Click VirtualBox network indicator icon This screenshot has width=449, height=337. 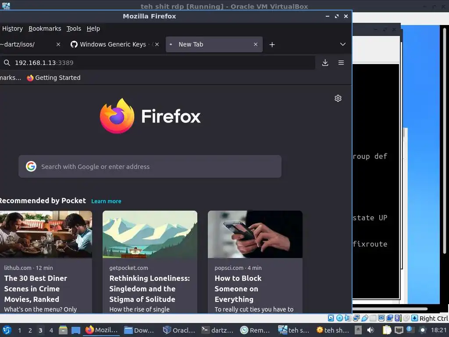356,318
